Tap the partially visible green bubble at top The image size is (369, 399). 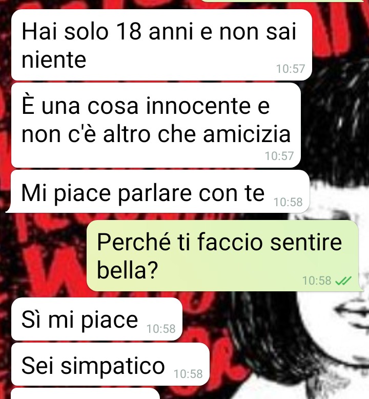[x=282, y=1]
